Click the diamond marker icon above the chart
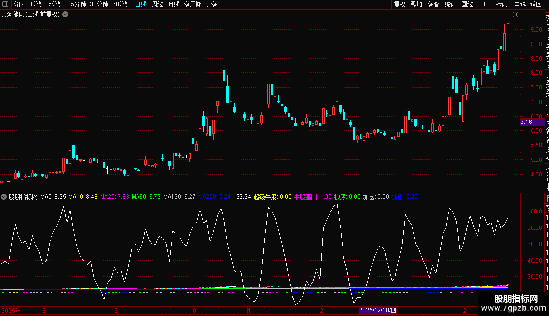Screen dimensions: 549x316 [506, 15]
